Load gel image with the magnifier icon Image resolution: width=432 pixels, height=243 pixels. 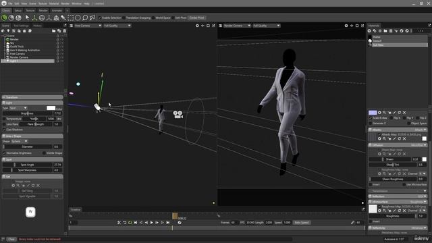pos(18,186)
